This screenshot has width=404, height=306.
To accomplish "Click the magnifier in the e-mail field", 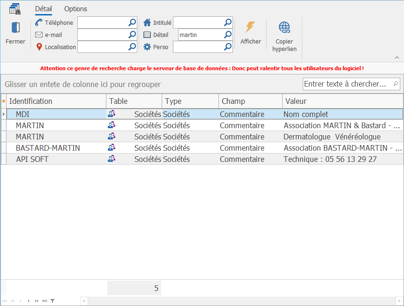I will (x=132, y=35).
